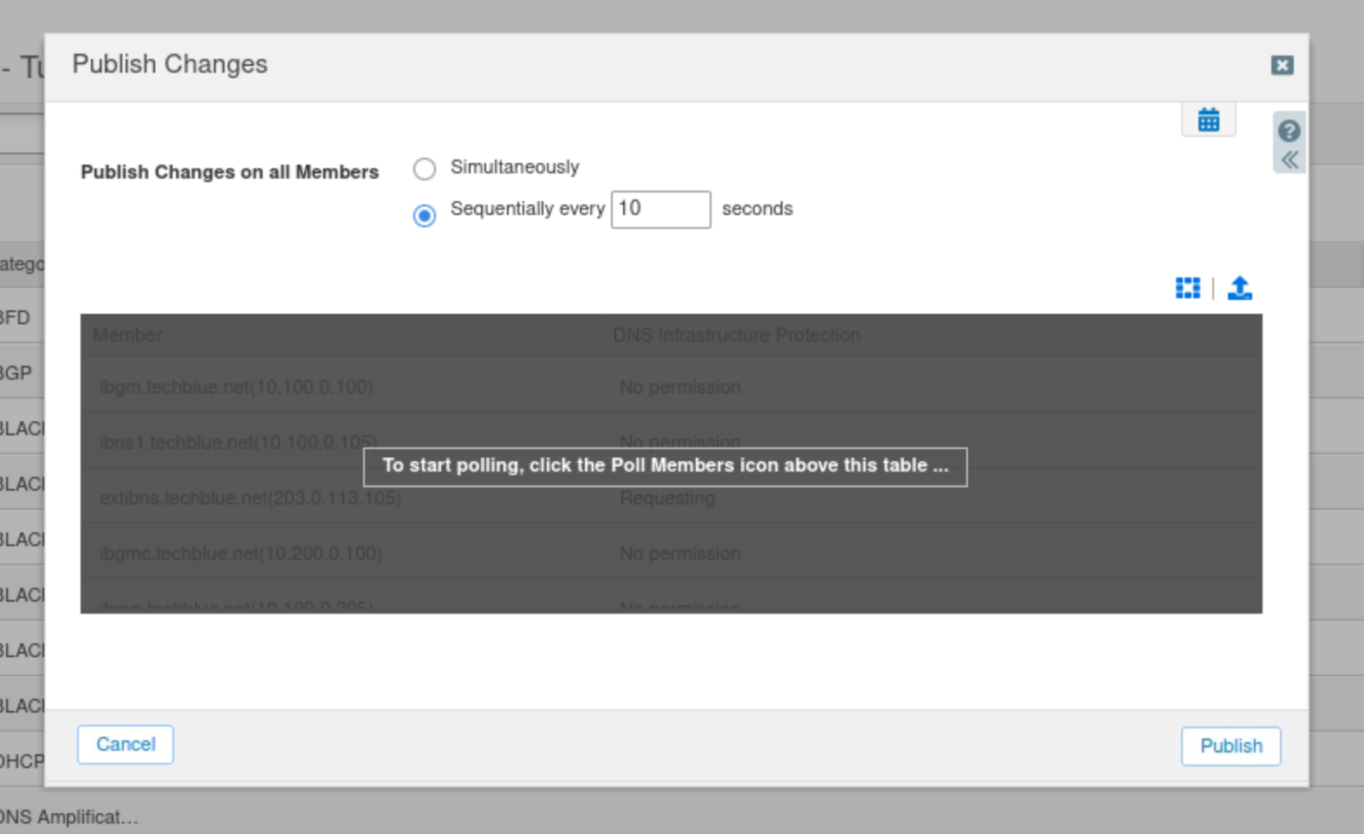Select the ibgm.techblue.net member row
The width and height of the screenshot is (1364, 834).
click(236, 388)
